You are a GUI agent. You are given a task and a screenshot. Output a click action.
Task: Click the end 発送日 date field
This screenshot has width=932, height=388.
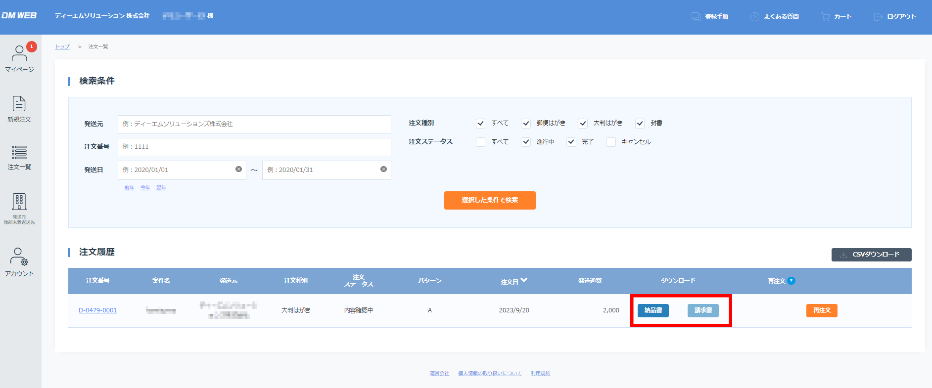coord(326,170)
